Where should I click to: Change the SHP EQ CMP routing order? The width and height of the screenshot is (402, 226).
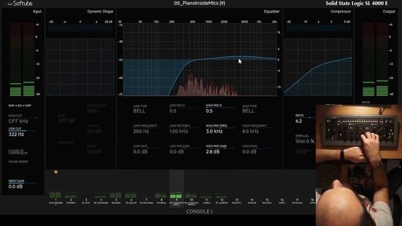[19, 105]
